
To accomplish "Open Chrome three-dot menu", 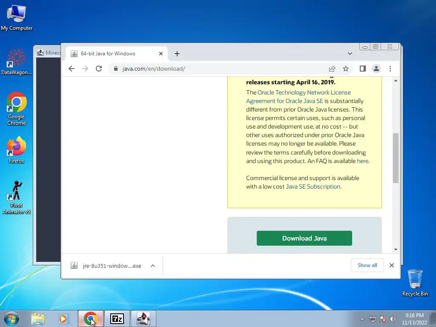I will [x=390, y=69].
